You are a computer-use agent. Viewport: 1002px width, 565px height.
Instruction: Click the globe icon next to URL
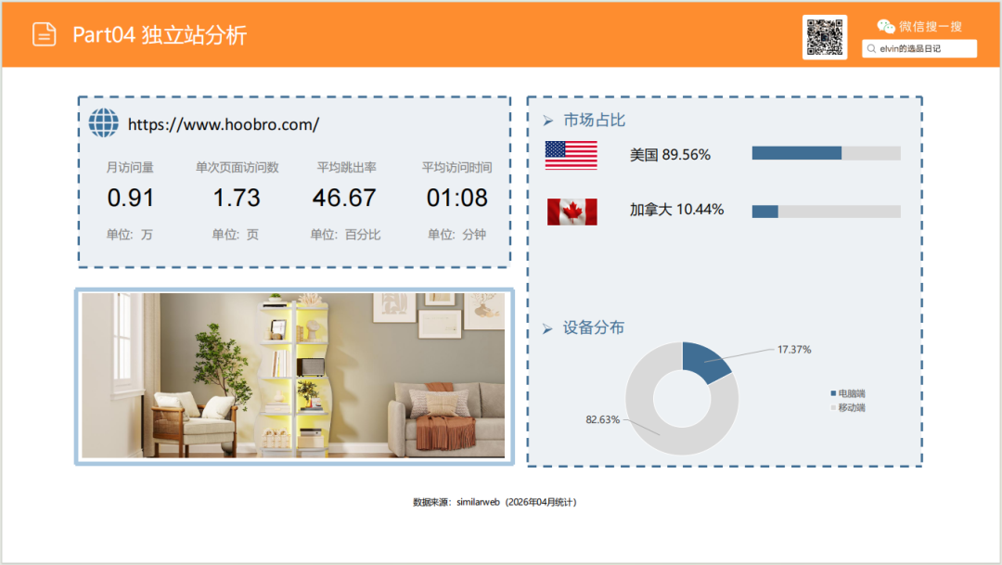pyautogui.click(x=104, y=123)
